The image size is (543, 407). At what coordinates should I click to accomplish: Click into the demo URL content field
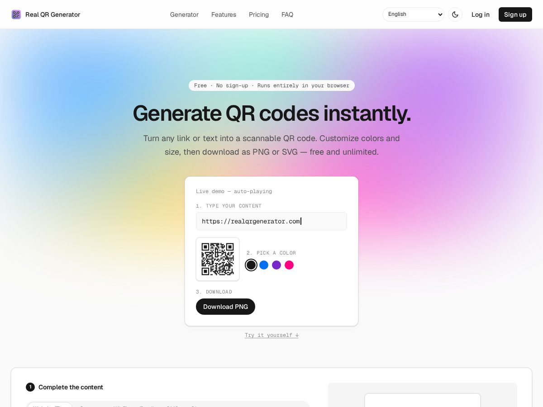click(271, 221)
